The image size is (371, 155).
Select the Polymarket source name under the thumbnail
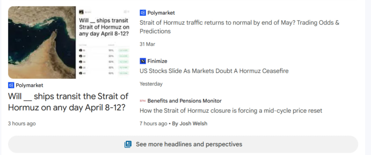(x=30, y=85)
